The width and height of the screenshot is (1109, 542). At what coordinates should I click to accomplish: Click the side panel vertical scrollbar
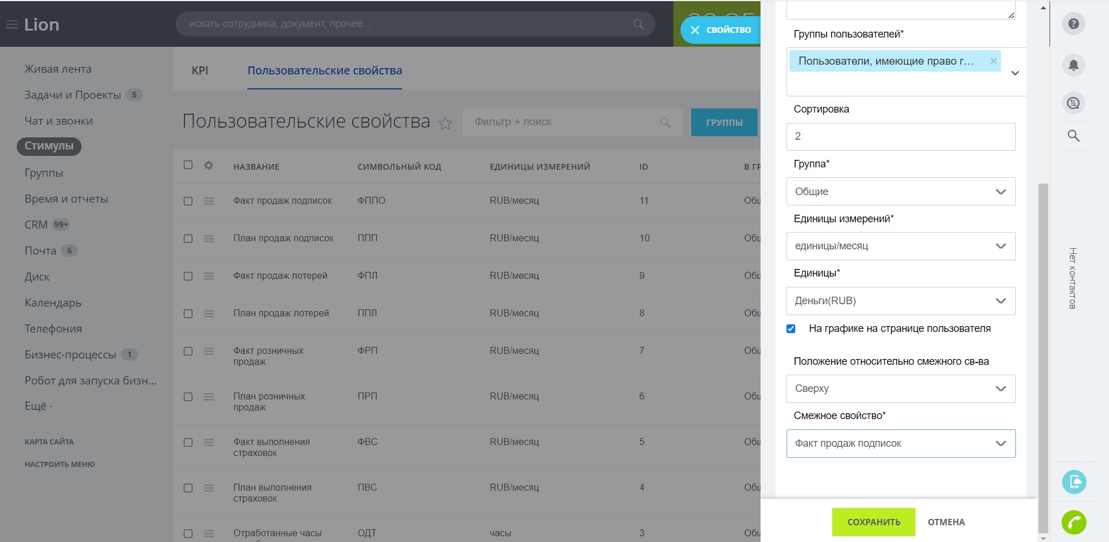point(1043,358)
